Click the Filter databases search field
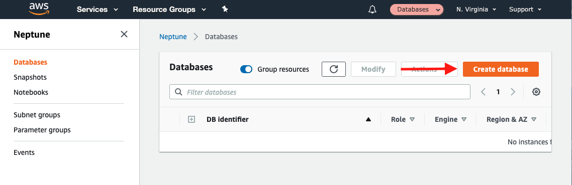Image resolution: width=572 pixels, height=185 pixels. (320, 92)
